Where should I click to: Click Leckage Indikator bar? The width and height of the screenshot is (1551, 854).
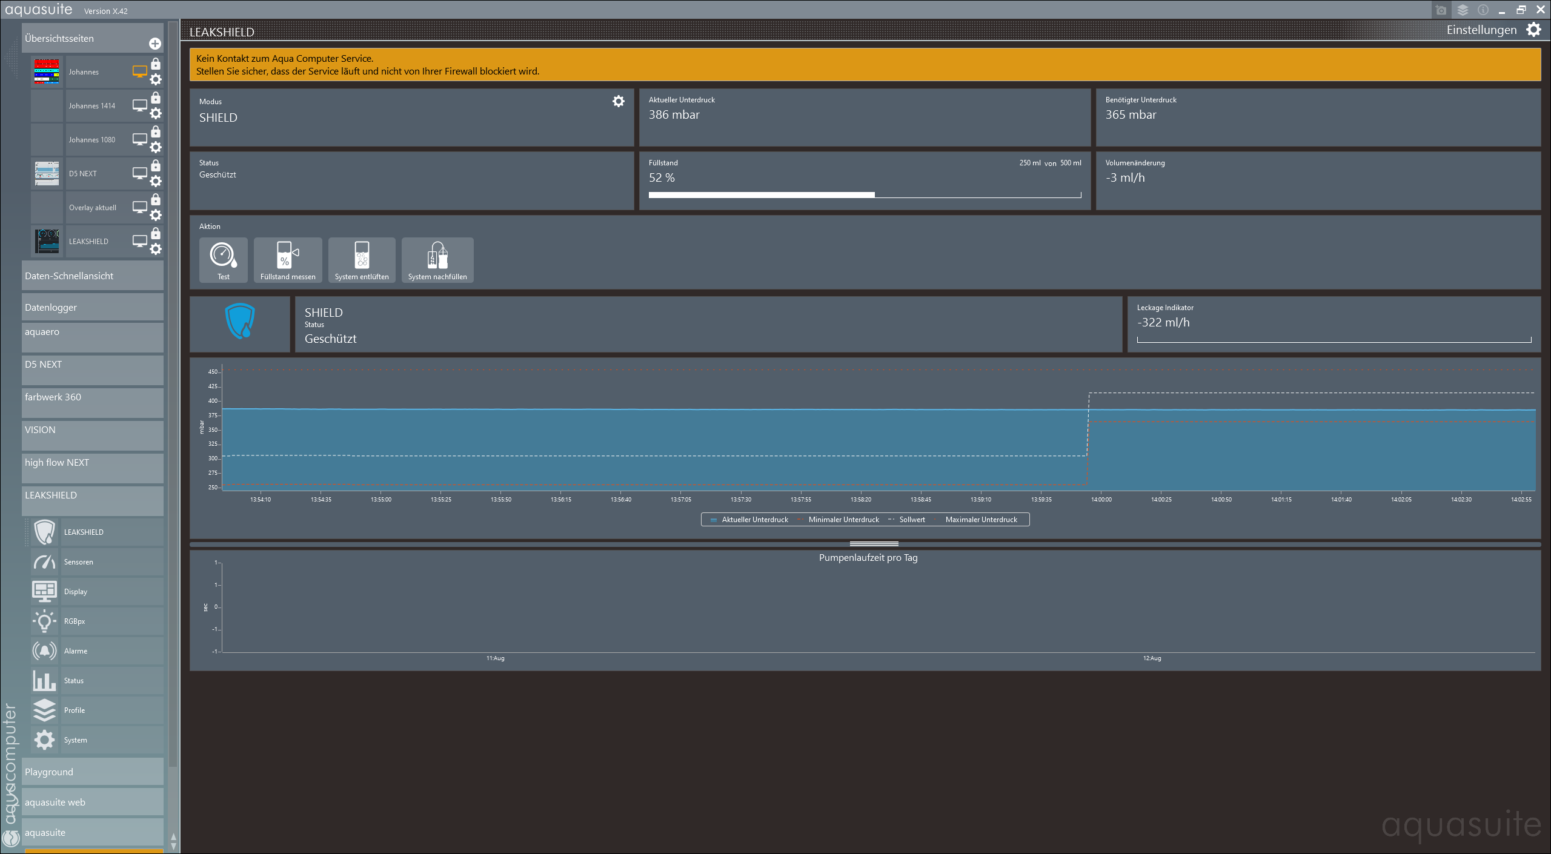click(1334, 340)
